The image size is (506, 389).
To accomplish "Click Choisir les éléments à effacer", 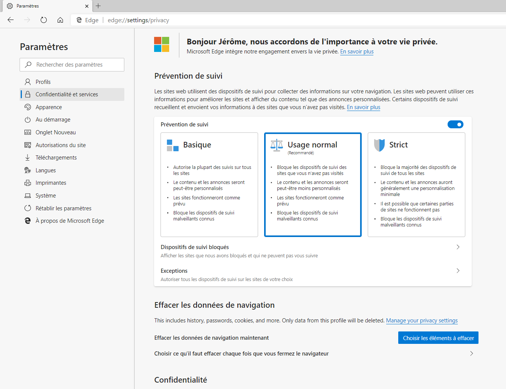I will tap(438, 337).
